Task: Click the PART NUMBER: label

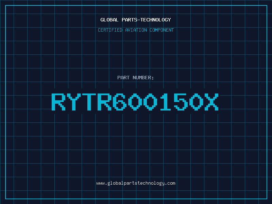Action: tap(136, 78)
